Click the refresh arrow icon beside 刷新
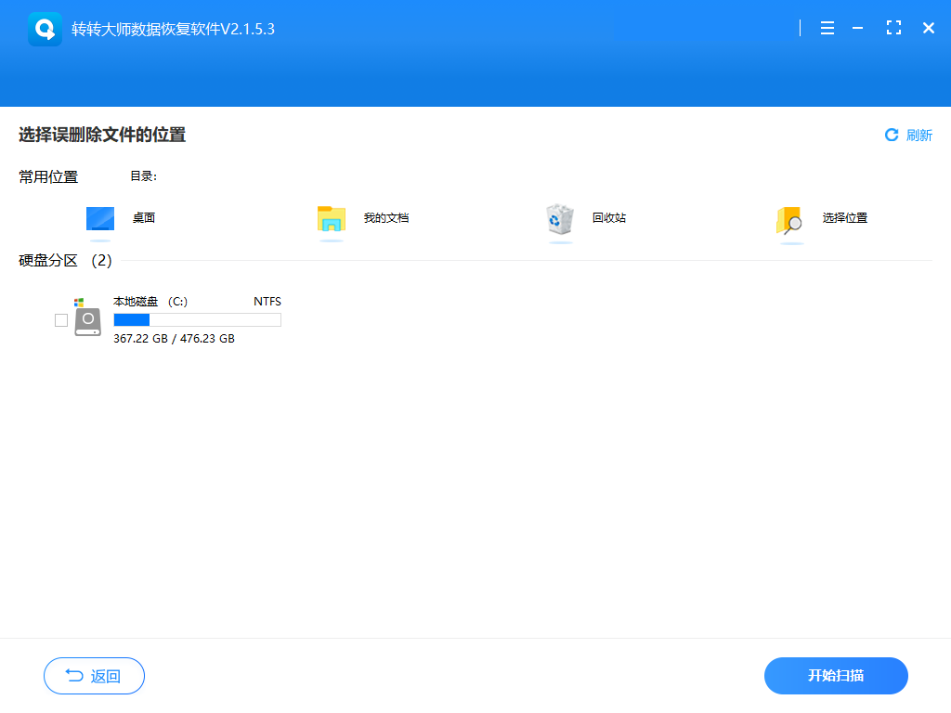This screenshot has height=713, width=951. click(891, 136)
